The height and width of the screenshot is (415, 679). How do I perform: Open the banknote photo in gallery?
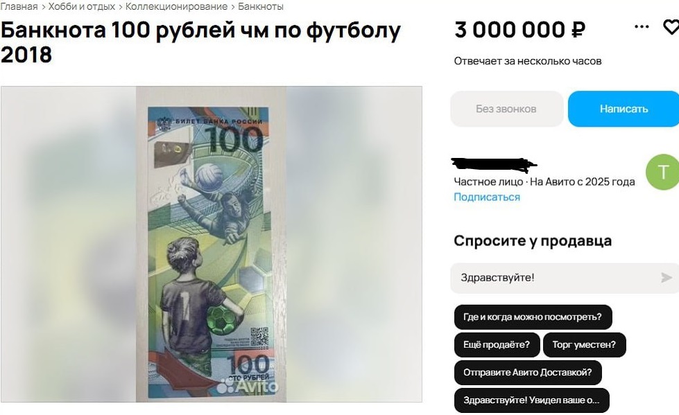(x=212, y=244)
